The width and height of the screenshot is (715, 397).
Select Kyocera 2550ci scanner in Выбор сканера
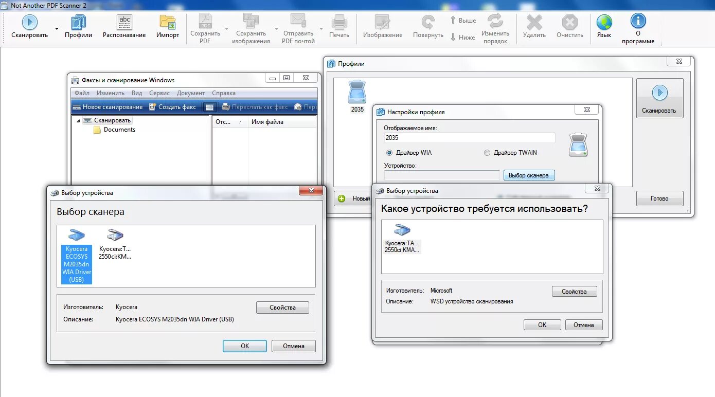tap(115, 244)
